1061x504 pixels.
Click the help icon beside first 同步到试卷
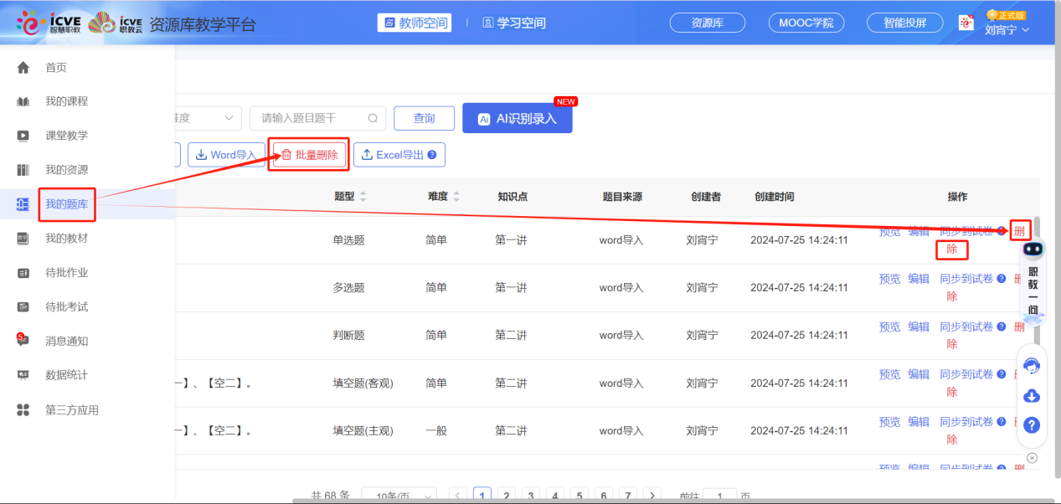pos(1002,232)
